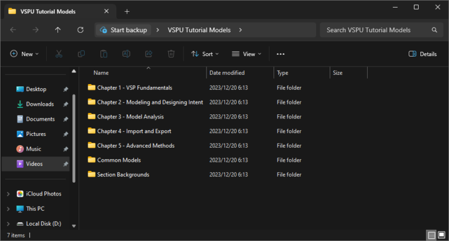This screenshot has height=241, width=449.
Task: Expand iCloud Photos in sidebar
Action: 8,194
